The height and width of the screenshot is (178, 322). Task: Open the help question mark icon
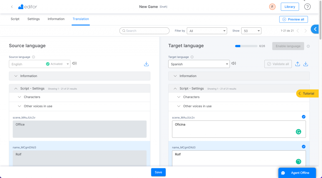(307, 7)
